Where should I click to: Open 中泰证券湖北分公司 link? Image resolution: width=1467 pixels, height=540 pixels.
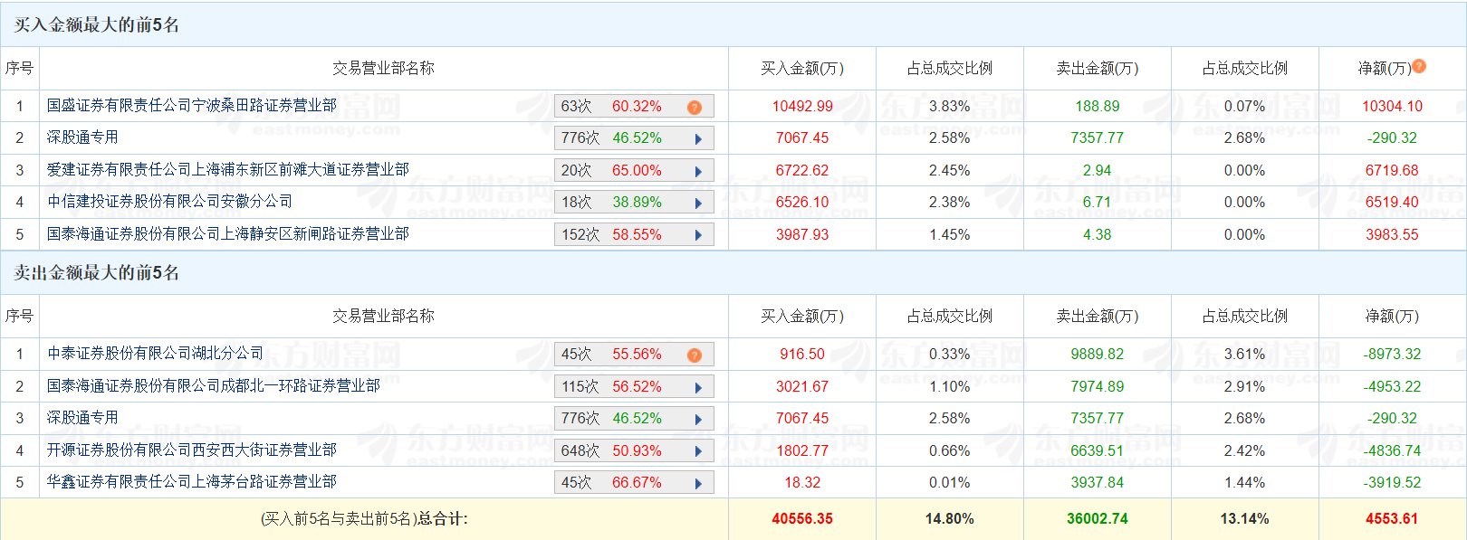coord(155,354)
